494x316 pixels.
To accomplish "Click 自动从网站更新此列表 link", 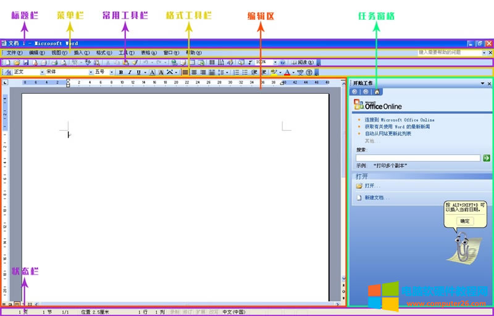I will tap(388, 134).
